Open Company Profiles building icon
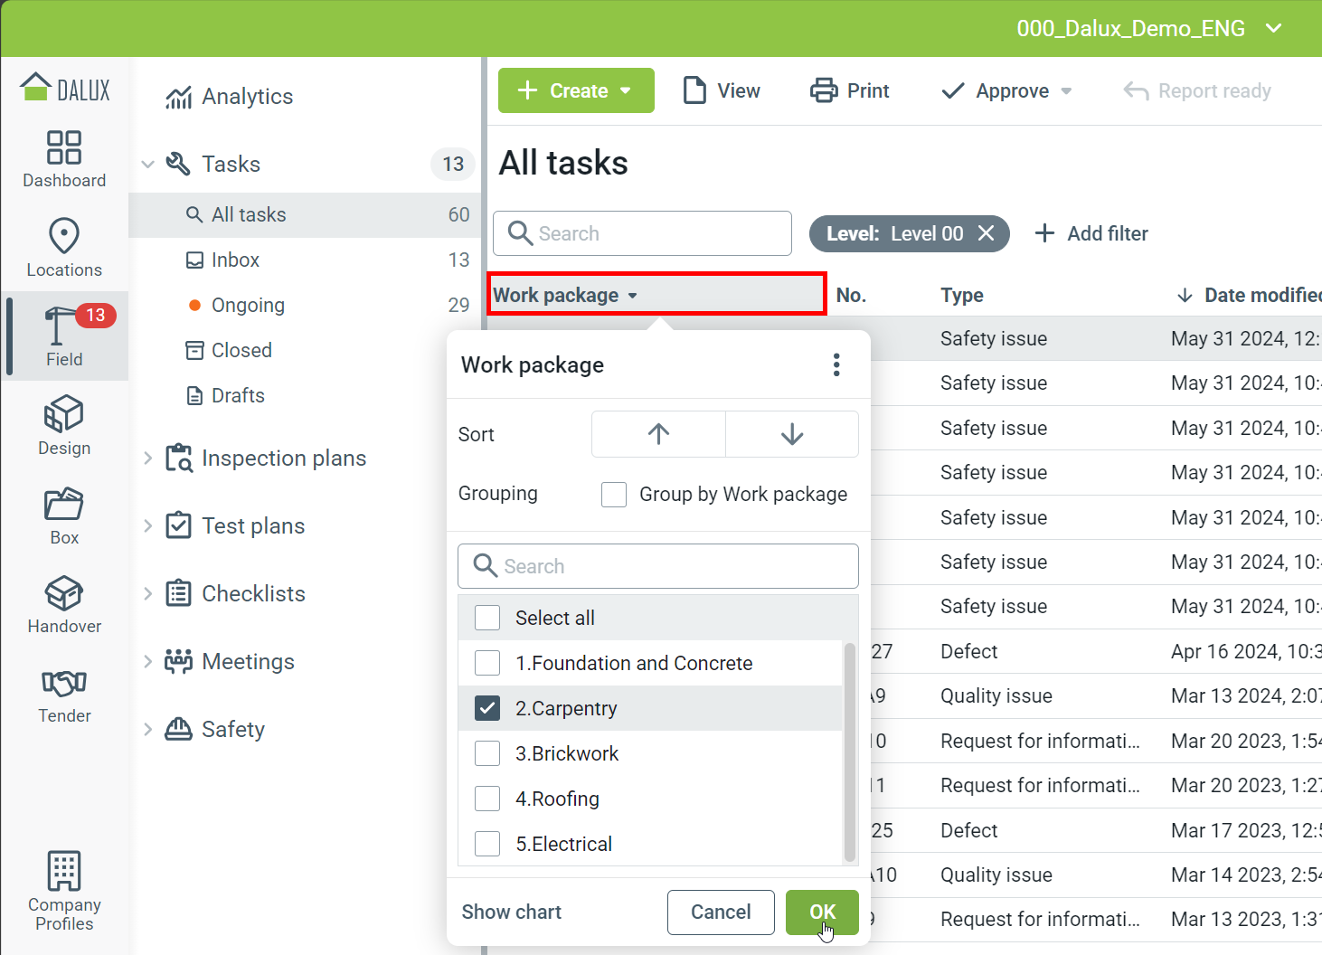This screenshot has height=955, width=1322. coord(64,872)
